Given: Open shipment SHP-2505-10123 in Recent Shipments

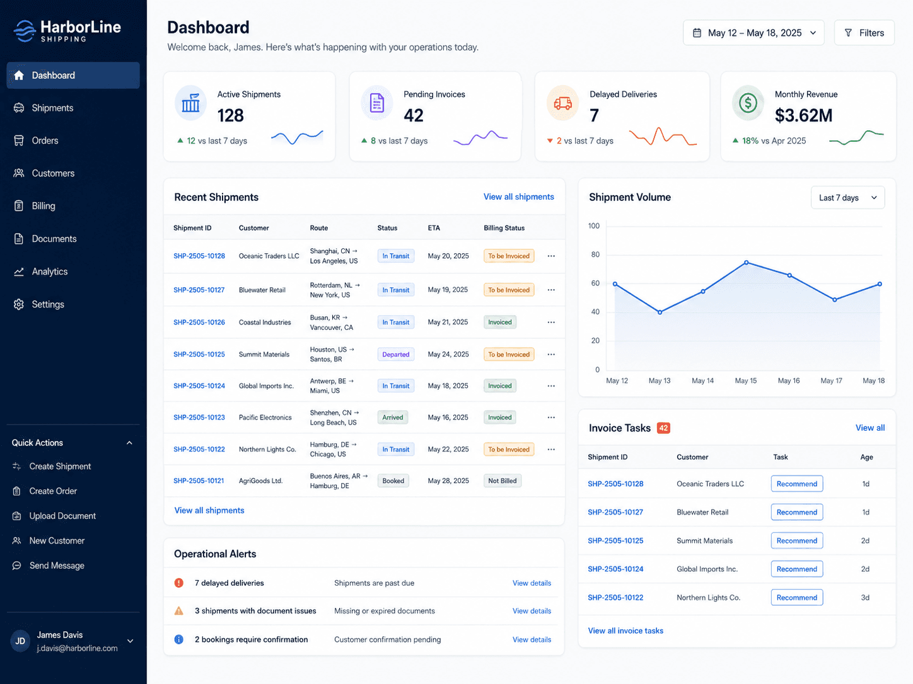Looking at the screenshot, I should (x=199, y=418).
